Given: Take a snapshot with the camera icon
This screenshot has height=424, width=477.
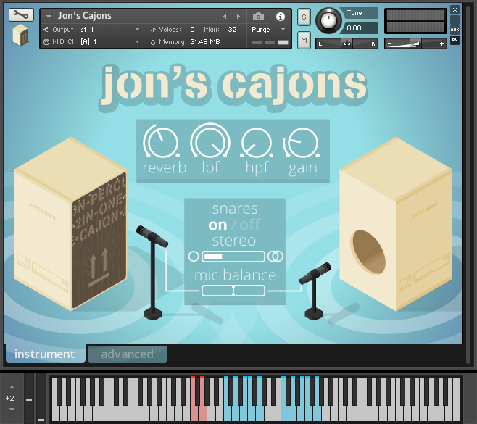Looking at the screenshot, I should click(258, 17).
